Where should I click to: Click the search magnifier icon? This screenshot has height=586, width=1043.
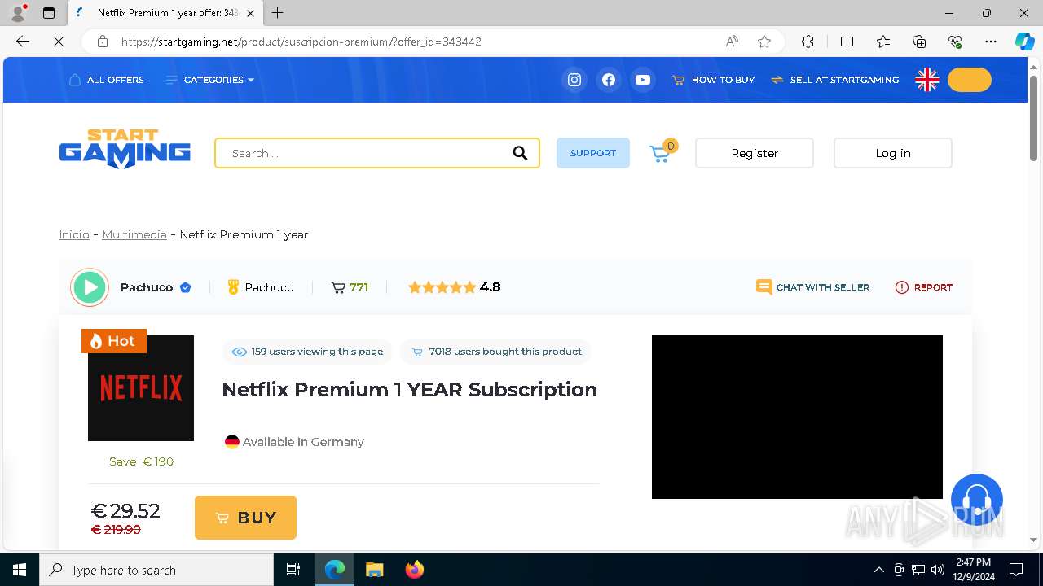point(520,153)
